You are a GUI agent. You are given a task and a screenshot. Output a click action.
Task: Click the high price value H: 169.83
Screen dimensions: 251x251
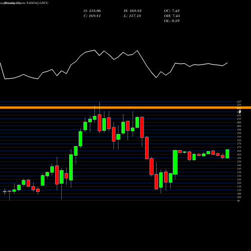tap(133, 11)
